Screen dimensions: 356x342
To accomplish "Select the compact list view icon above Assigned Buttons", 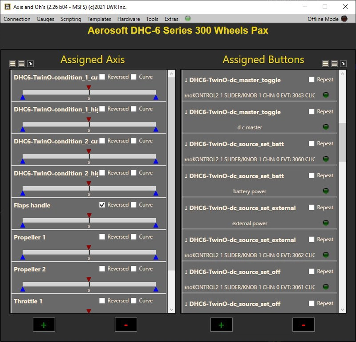I will (x=334, y=63).
